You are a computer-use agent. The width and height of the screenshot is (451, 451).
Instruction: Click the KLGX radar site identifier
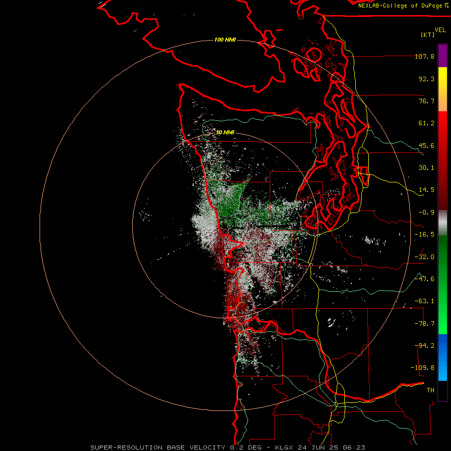pyautogui.click(x=284, y=447)
